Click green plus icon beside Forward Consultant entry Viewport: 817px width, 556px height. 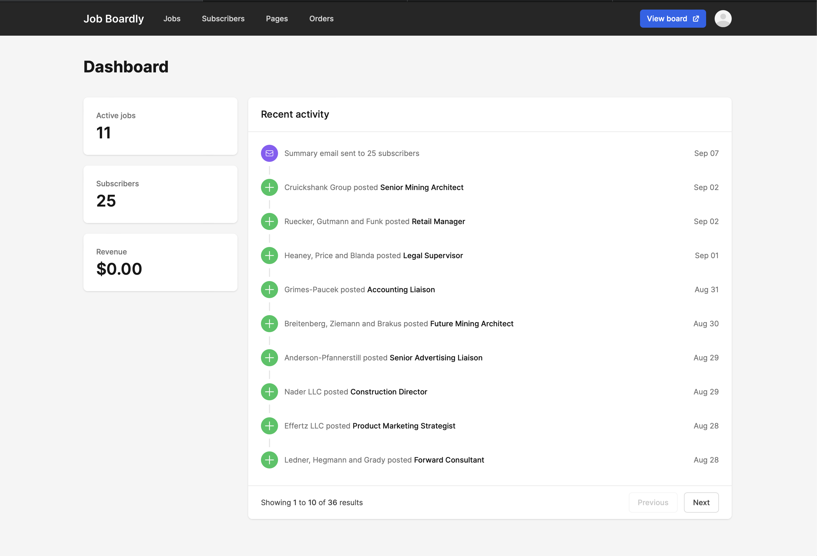(269, 460)
